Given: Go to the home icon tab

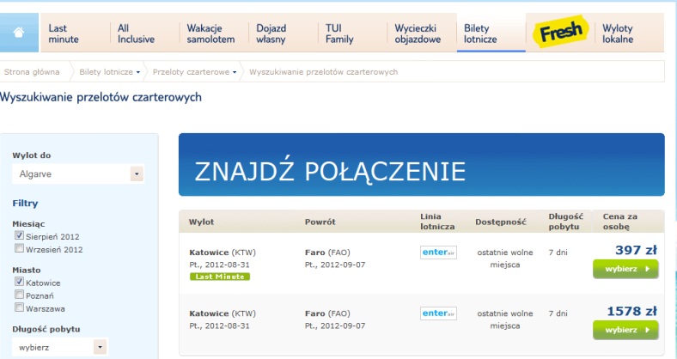Looking at the screenshot, I should click(x=19, y=33).
